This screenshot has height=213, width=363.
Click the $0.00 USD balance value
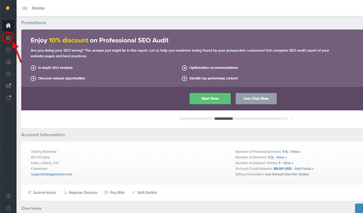282,169
